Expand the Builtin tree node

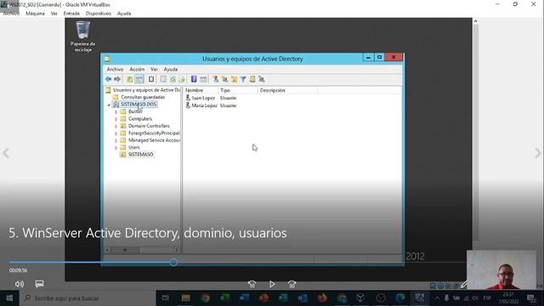coord(116,111)
